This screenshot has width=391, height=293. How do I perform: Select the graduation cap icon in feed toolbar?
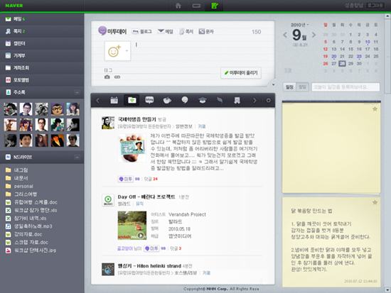point(202,100)
